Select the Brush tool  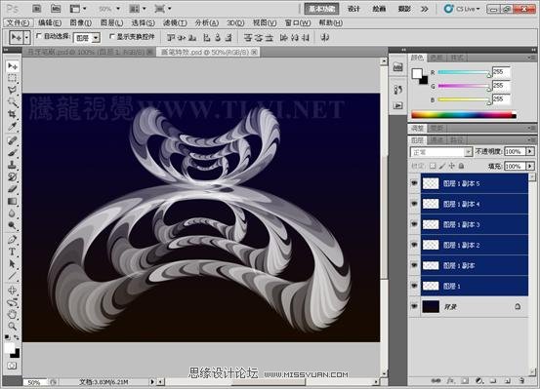(13, 152)
